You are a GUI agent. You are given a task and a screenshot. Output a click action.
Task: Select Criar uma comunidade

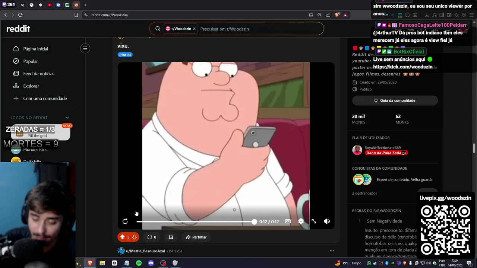(40, 98)
